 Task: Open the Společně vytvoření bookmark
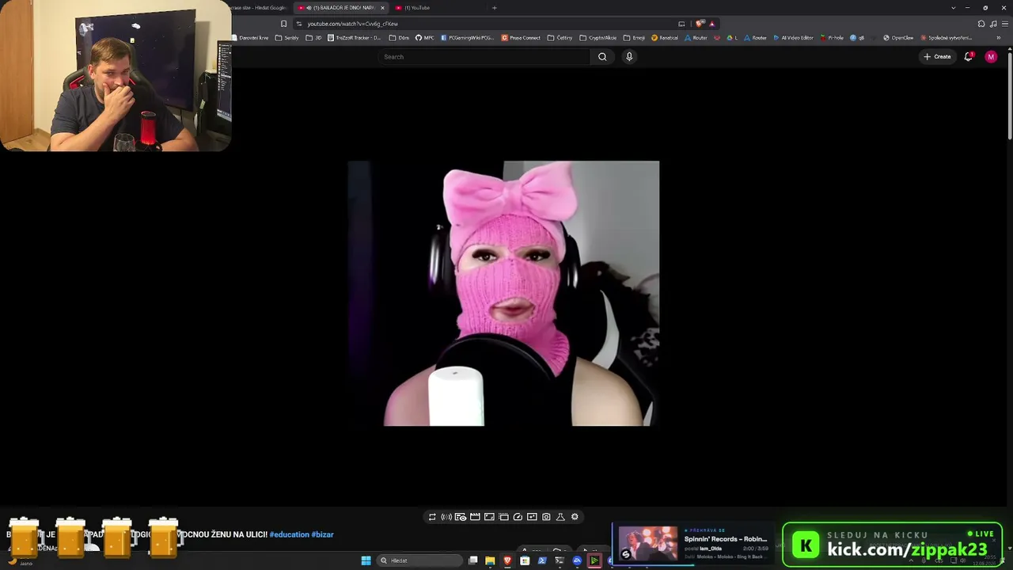click(946, 38)
